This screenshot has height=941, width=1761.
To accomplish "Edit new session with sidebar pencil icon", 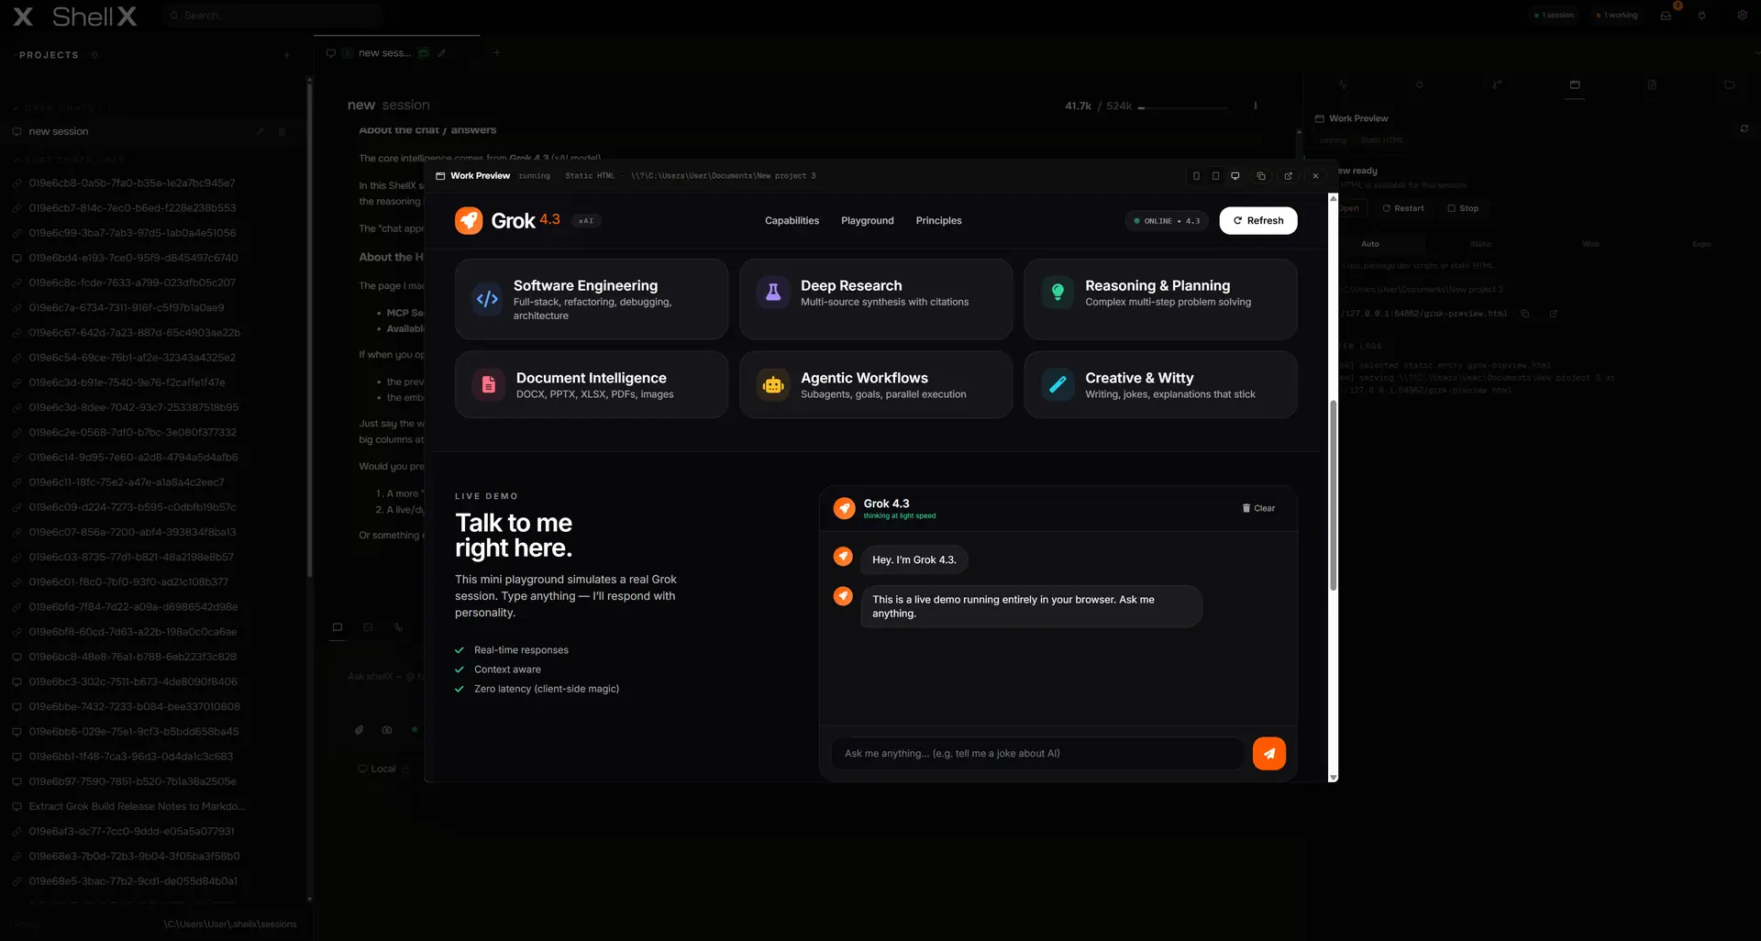I will point(260,131).
